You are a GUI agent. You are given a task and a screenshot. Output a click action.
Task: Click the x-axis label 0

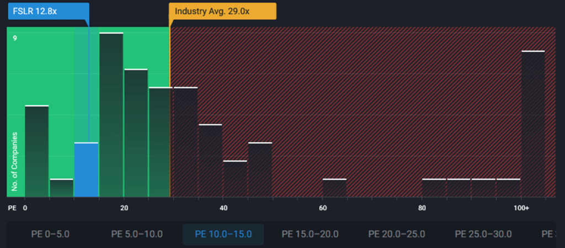point(25,208)
